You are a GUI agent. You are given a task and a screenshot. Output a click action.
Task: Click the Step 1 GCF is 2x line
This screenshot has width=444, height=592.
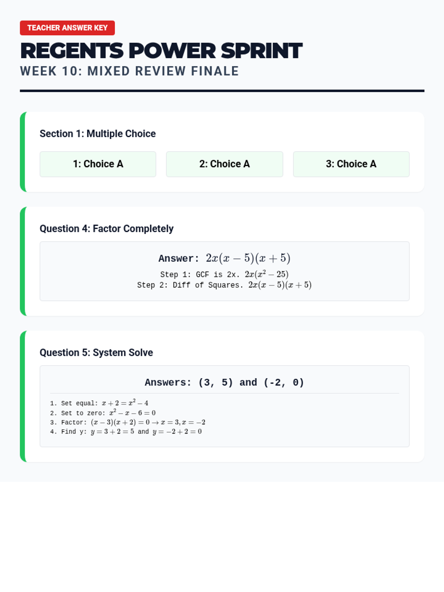224,274
